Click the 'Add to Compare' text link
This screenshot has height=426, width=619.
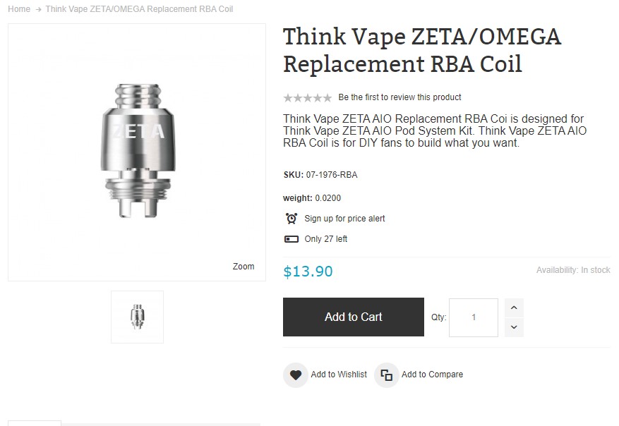[x=432, y=375]
